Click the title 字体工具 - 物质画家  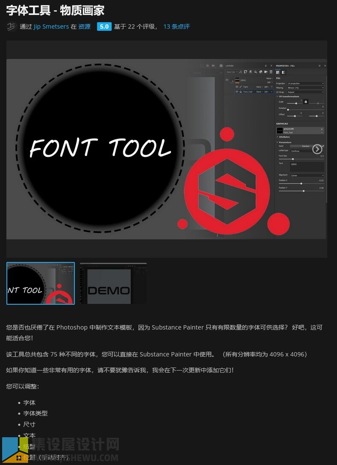click(x=55, y=10)
